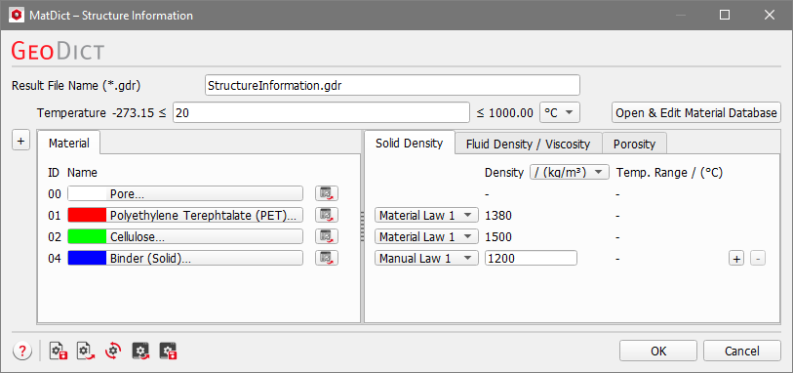Click the ID column header
The height and width of the screenshot is (373, 793).
click(54, 173)
